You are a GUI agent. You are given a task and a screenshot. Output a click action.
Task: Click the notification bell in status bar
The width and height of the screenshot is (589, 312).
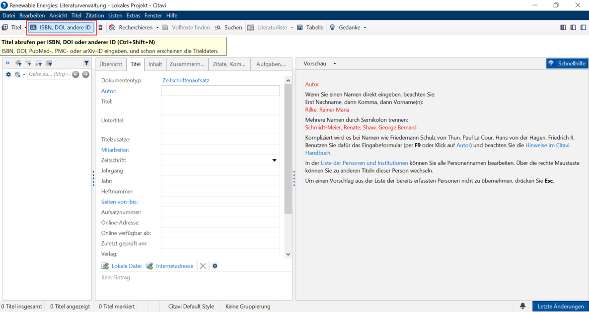(x=523, y=306)
